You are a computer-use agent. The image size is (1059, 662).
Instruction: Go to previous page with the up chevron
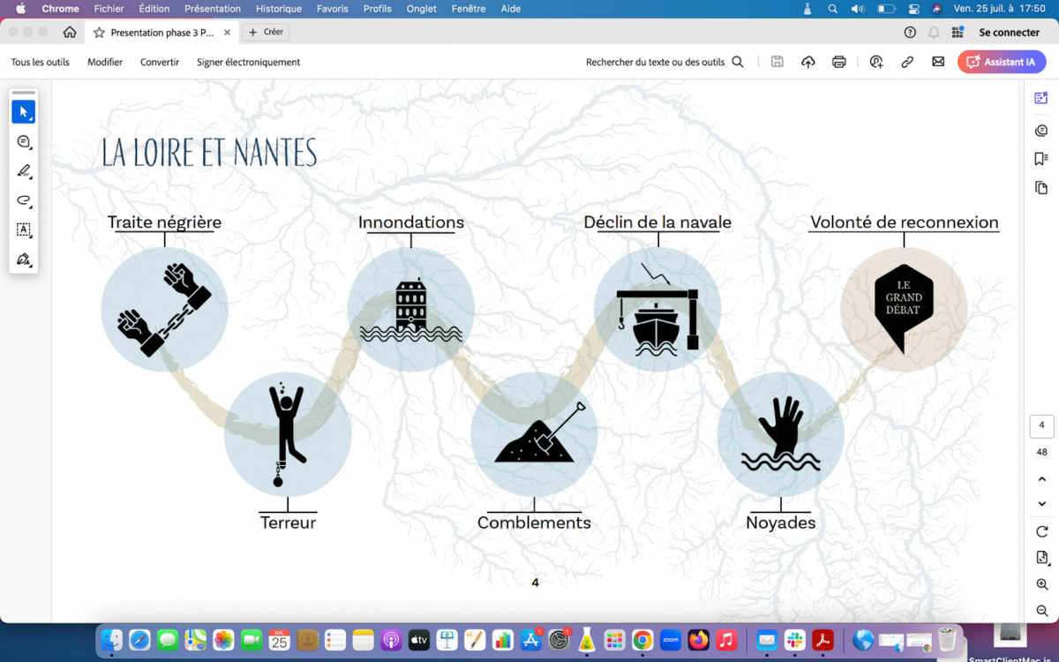1042,479
